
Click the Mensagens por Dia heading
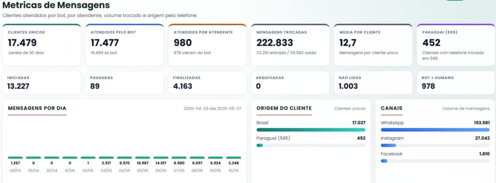(x=37, y=108)
